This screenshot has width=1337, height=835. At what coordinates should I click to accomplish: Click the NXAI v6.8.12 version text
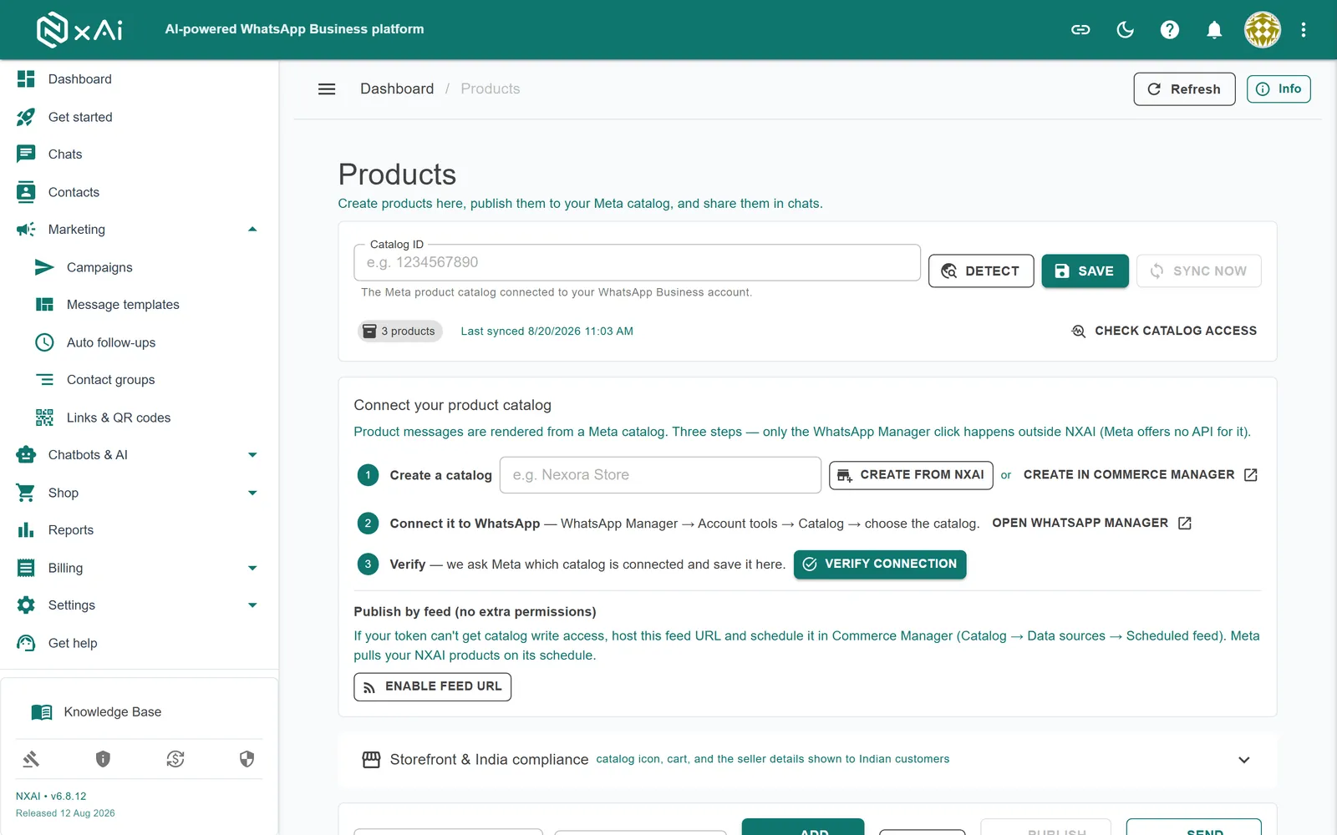coord(51,797)
